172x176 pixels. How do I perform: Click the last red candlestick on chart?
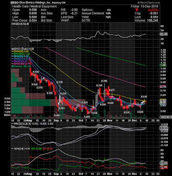tap(146, 102)
